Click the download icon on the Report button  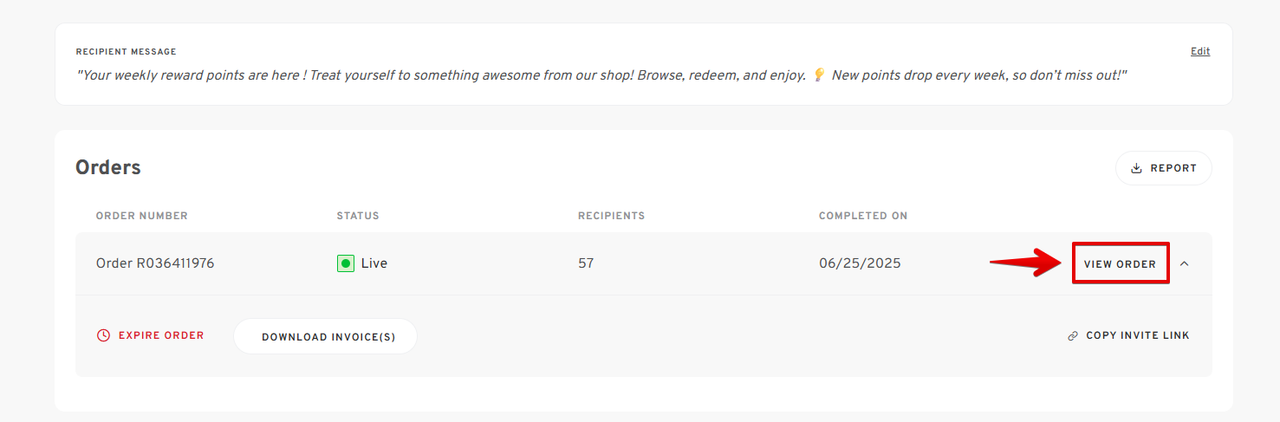pos(1136,168)
